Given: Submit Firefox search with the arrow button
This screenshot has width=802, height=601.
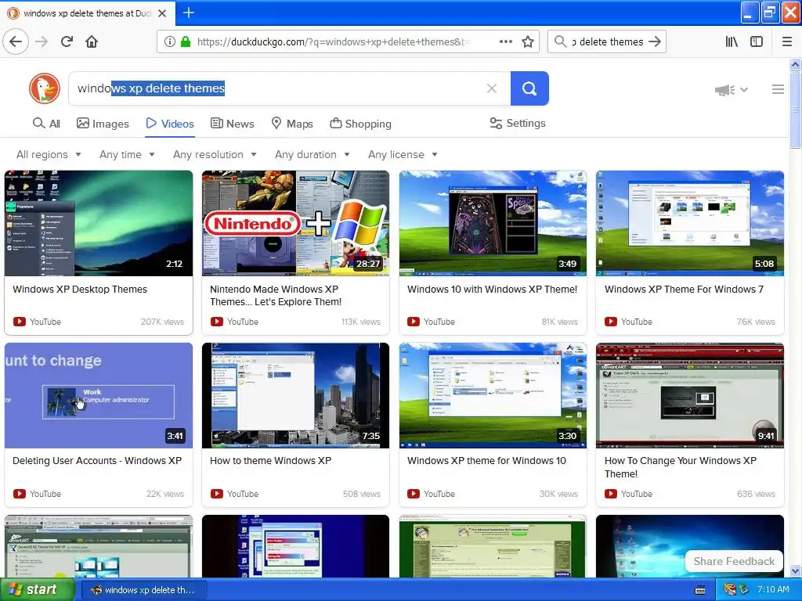Looking at the screenshot, I should (655, 42).
